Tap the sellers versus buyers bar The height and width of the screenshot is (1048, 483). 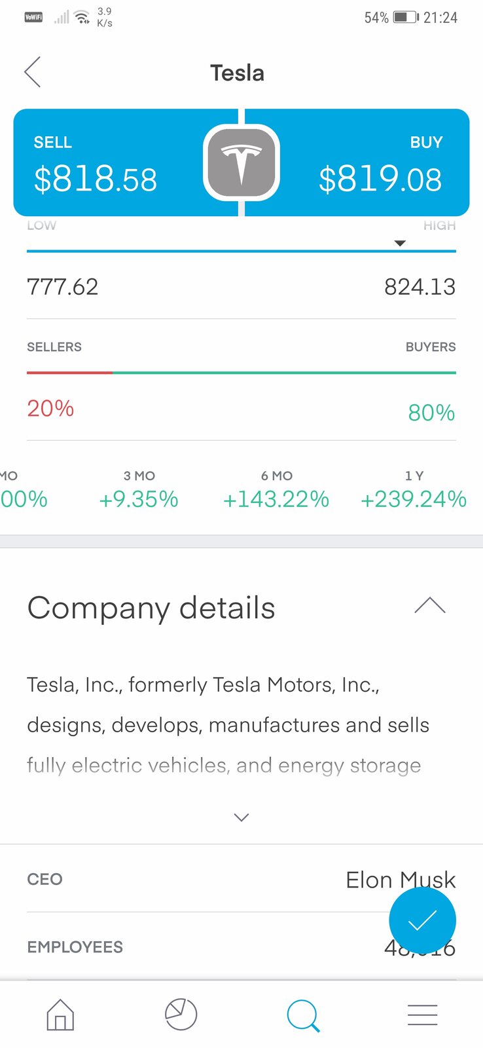click(x=241, y=373)
